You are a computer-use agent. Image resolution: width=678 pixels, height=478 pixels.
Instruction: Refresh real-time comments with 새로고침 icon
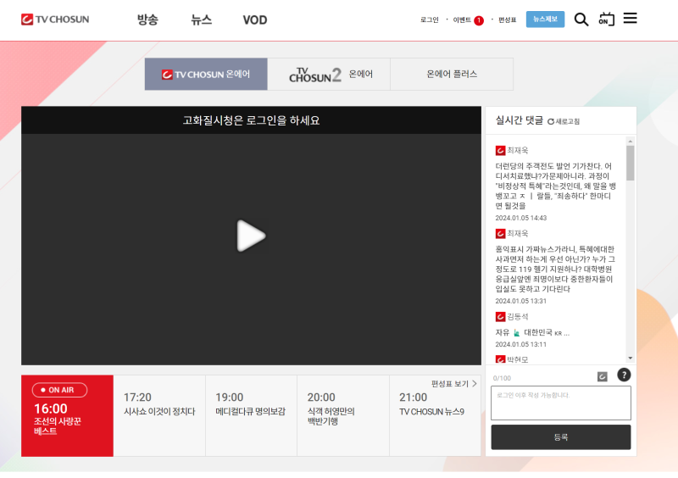[x=564, y=121]
